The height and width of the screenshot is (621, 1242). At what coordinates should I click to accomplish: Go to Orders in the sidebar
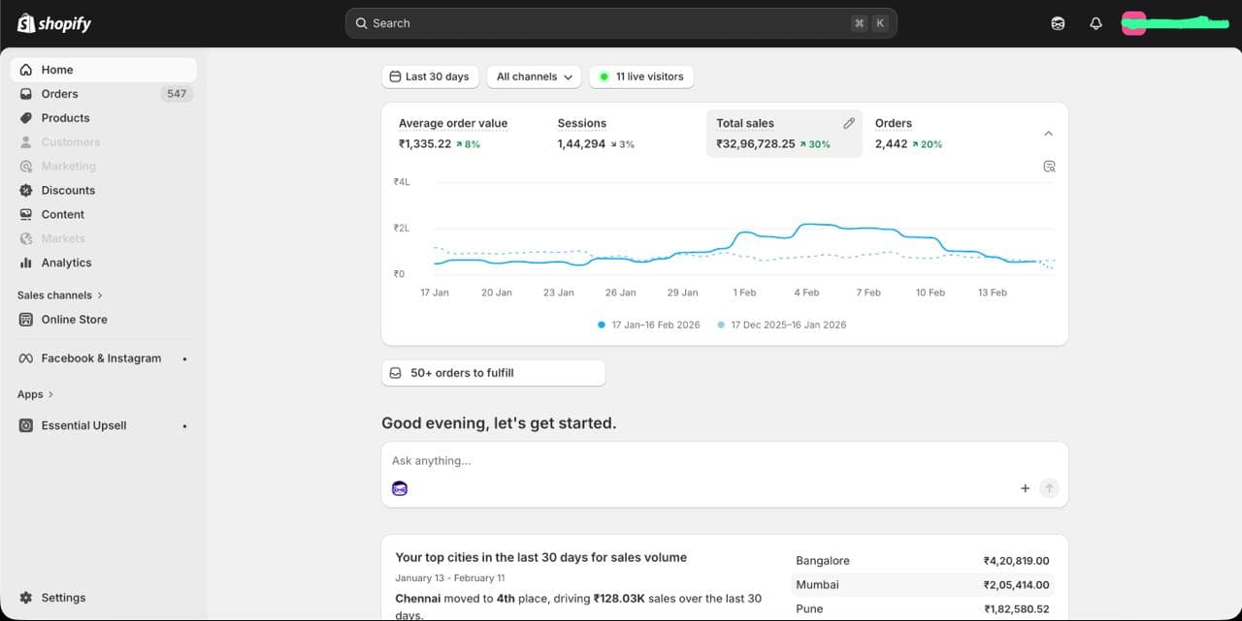tap(59, 94)
